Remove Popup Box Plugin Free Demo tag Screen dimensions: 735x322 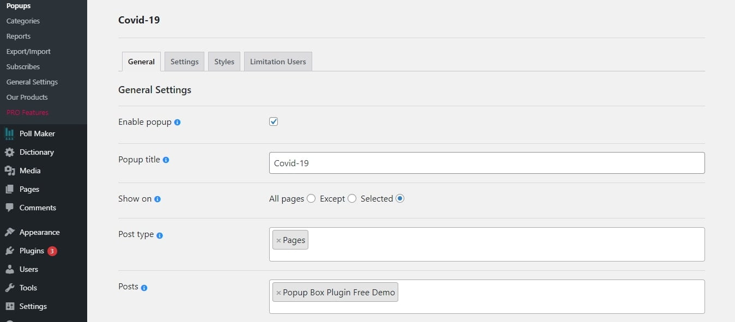[x=278, y=293]
